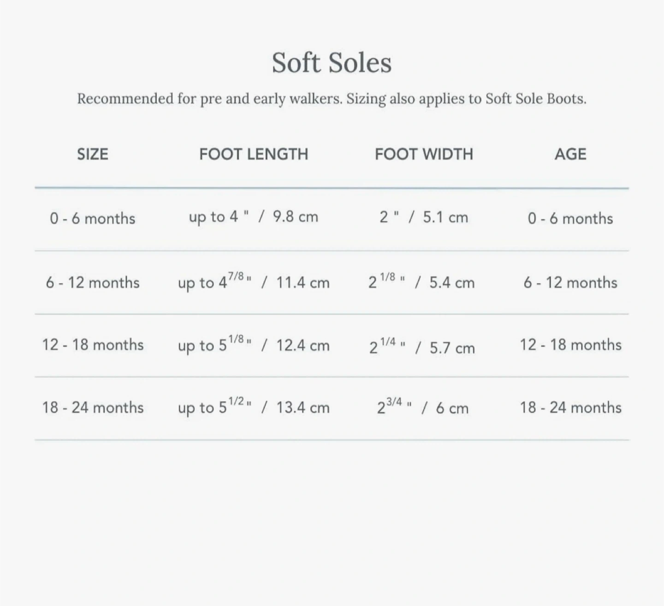This screenshot has height=606, width=664.
Task: Click the 5.7 cm foot width value
Action: [452, 348]
